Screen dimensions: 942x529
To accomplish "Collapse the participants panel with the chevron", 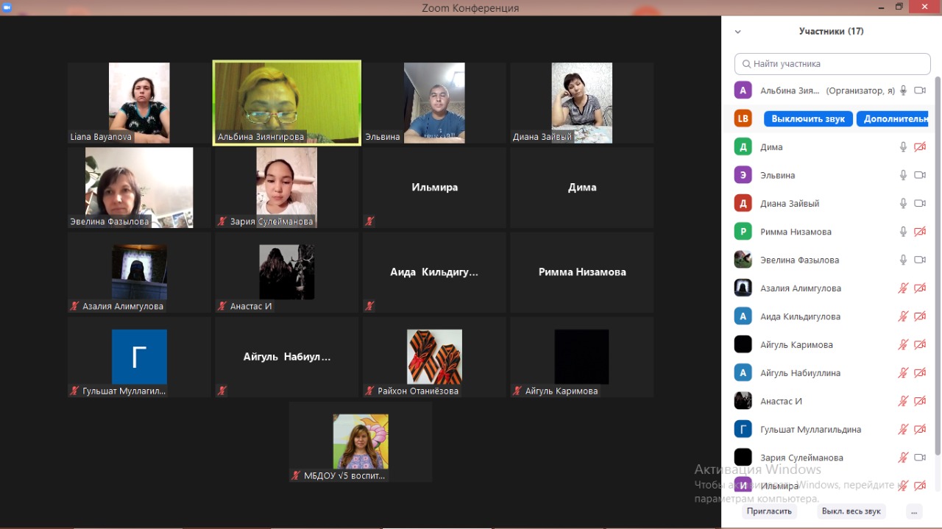I will (737, 32).
